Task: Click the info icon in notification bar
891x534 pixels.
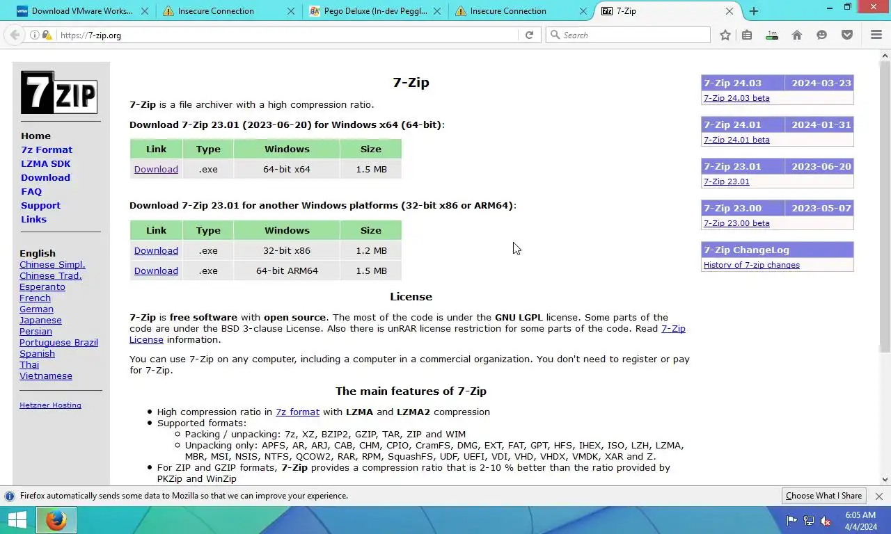Action: [10, 496]
